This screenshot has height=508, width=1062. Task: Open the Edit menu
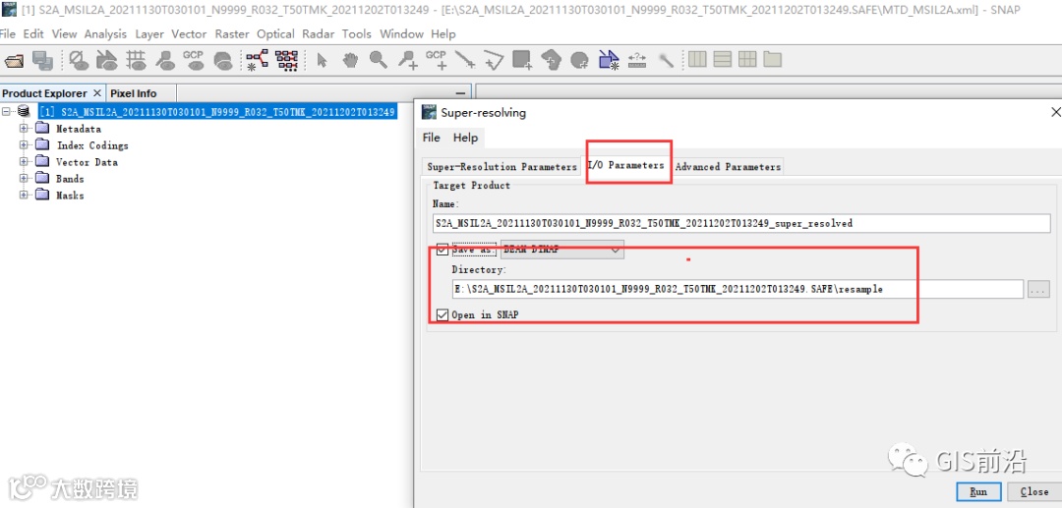33,33
